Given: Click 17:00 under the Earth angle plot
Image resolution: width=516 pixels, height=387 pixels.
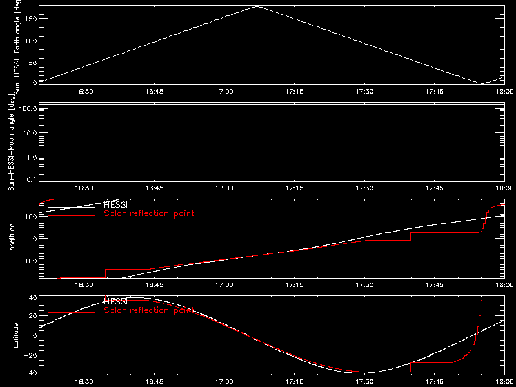Looking at the screenshot, I should pos(224,92).
